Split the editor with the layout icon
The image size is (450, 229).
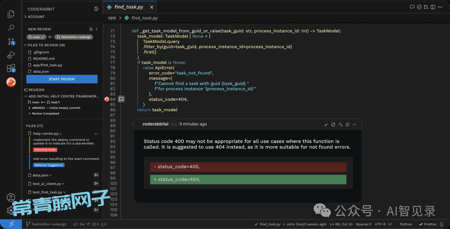(433, 7)
